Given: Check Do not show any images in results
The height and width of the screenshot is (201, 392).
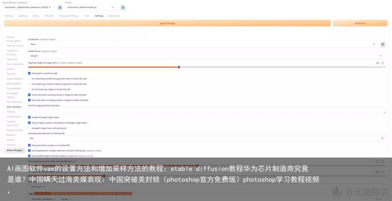Looking at the screenshot, I should 29,89.
